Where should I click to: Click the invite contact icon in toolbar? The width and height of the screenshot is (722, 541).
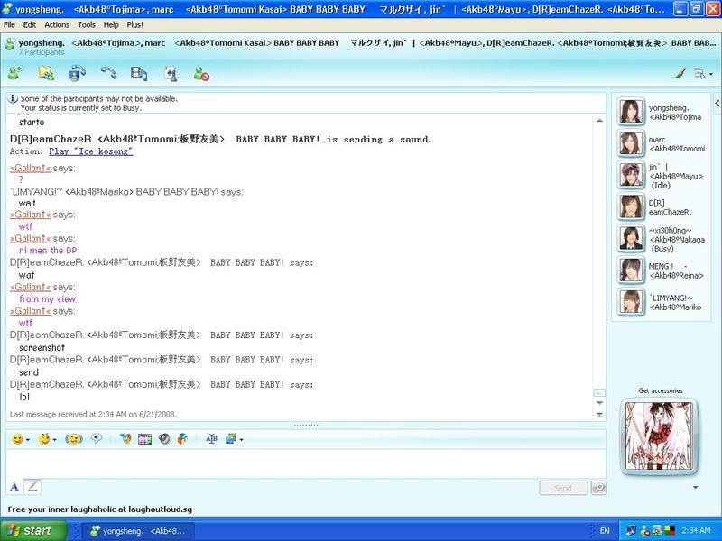[x=15, y=73]
